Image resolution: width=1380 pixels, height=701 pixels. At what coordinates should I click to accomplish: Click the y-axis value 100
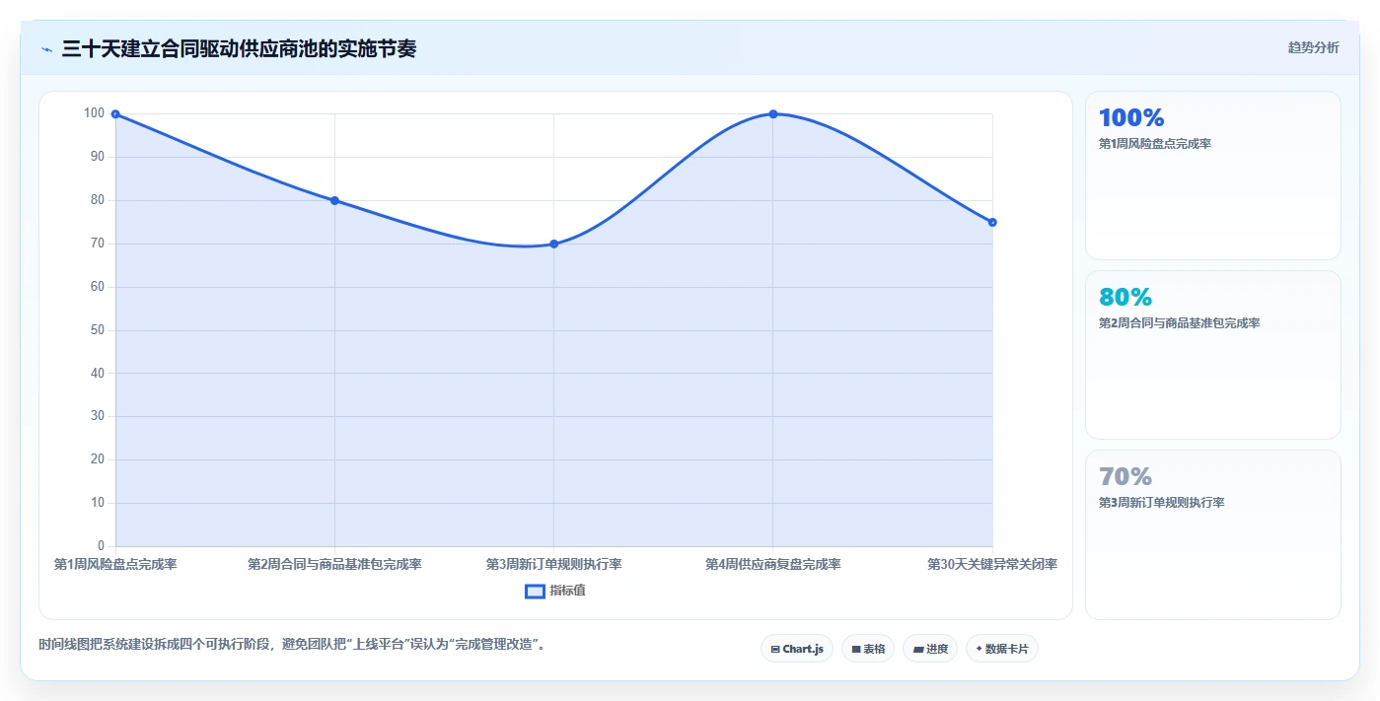(x=94, y=113)
